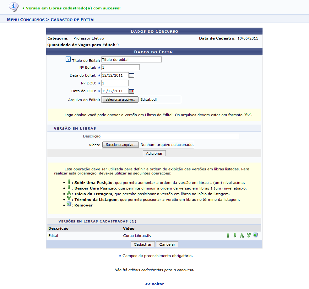Send Edital version to end of list
This screenshot has height=289, width=309.
248,235
